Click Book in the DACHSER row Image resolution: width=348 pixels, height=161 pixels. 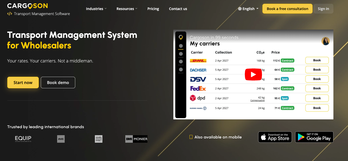coord(317,70)
